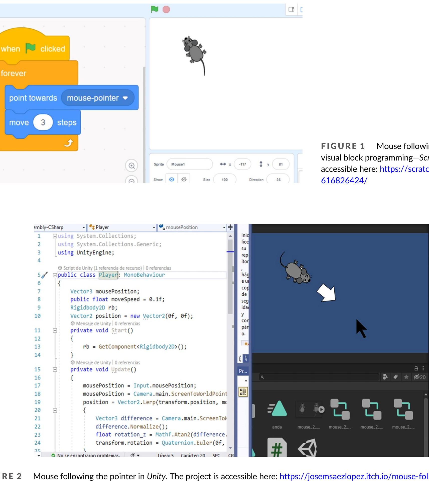Click the favorites star icon in Unity
The height and width of the screenshot is (481, 429).
tap(406, 377)
